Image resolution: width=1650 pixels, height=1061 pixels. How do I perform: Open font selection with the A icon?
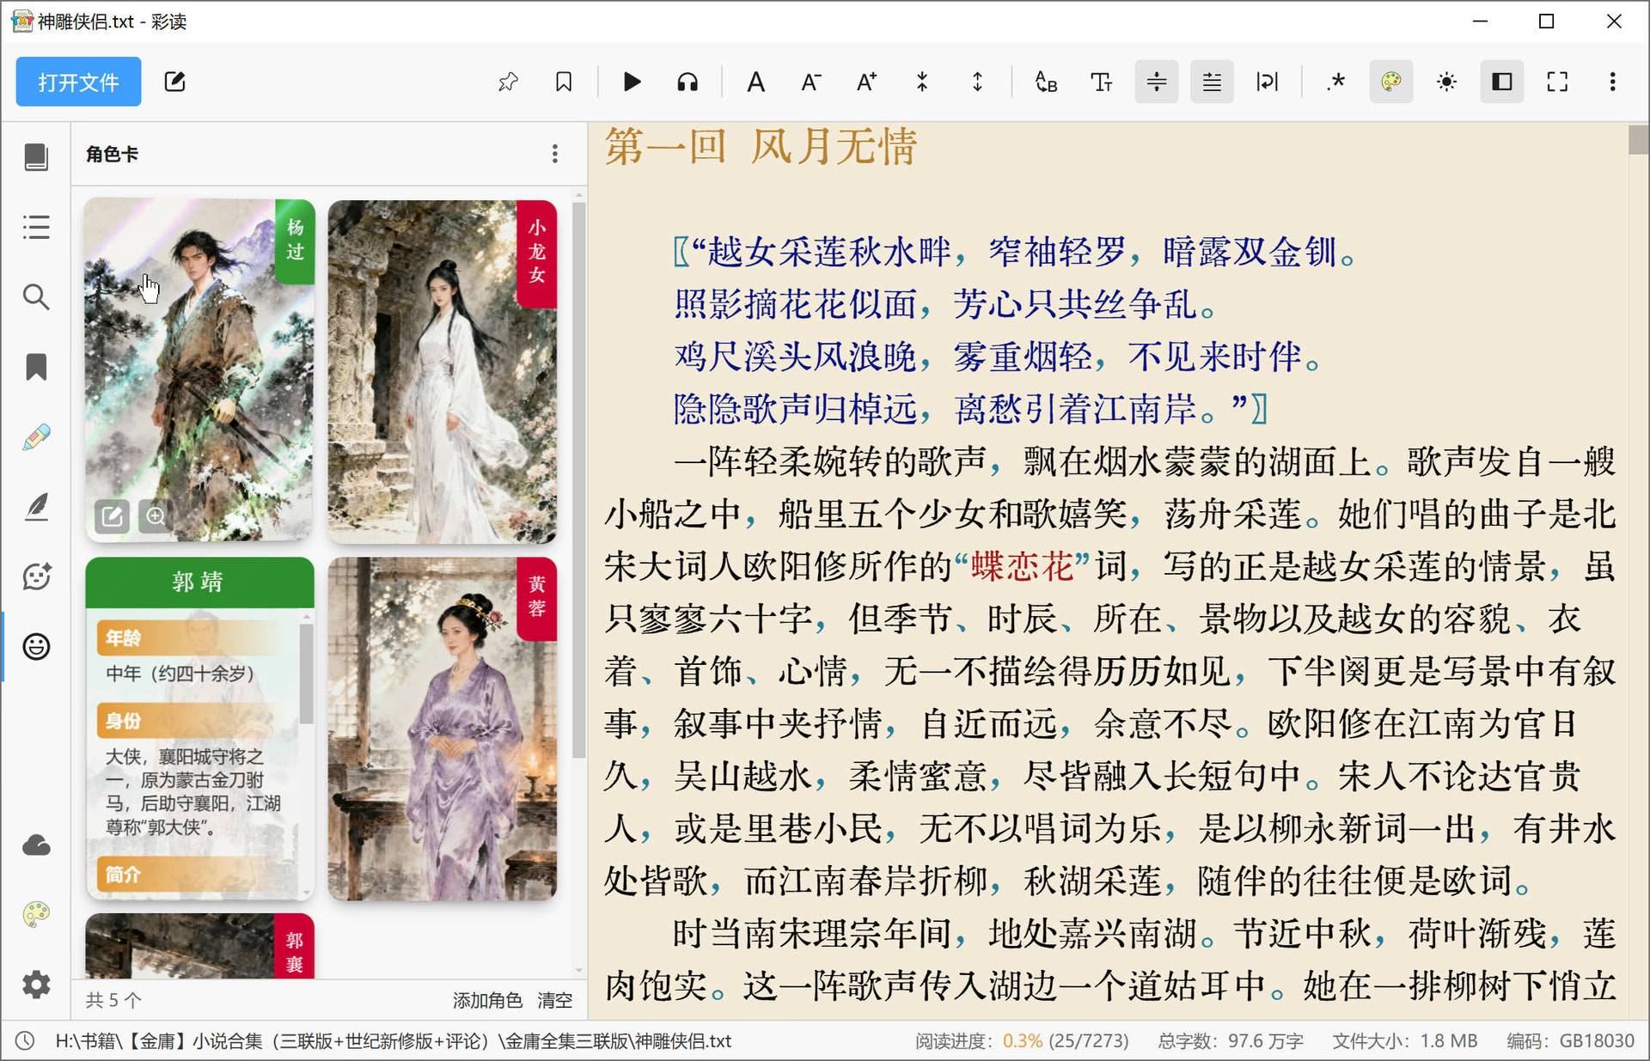coord(755,82)
